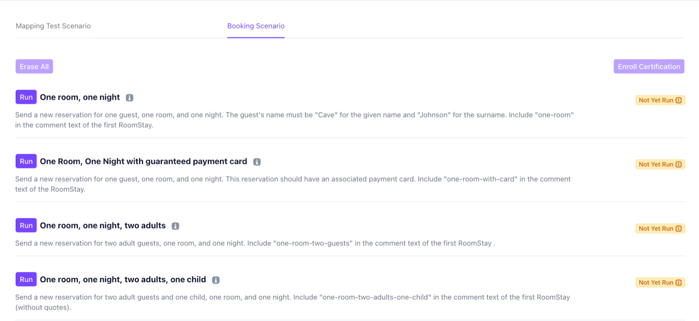Click status icon in two adults 'Not Yet Run' badge
Viewport: 699px width, 321px height.
coord(678,229)
